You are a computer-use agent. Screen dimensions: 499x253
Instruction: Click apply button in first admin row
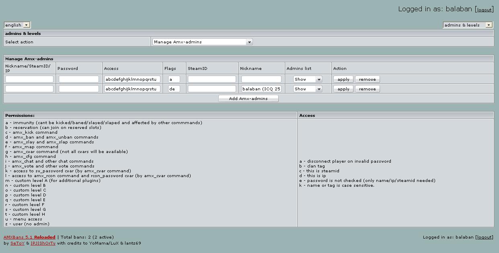(343, 79)
